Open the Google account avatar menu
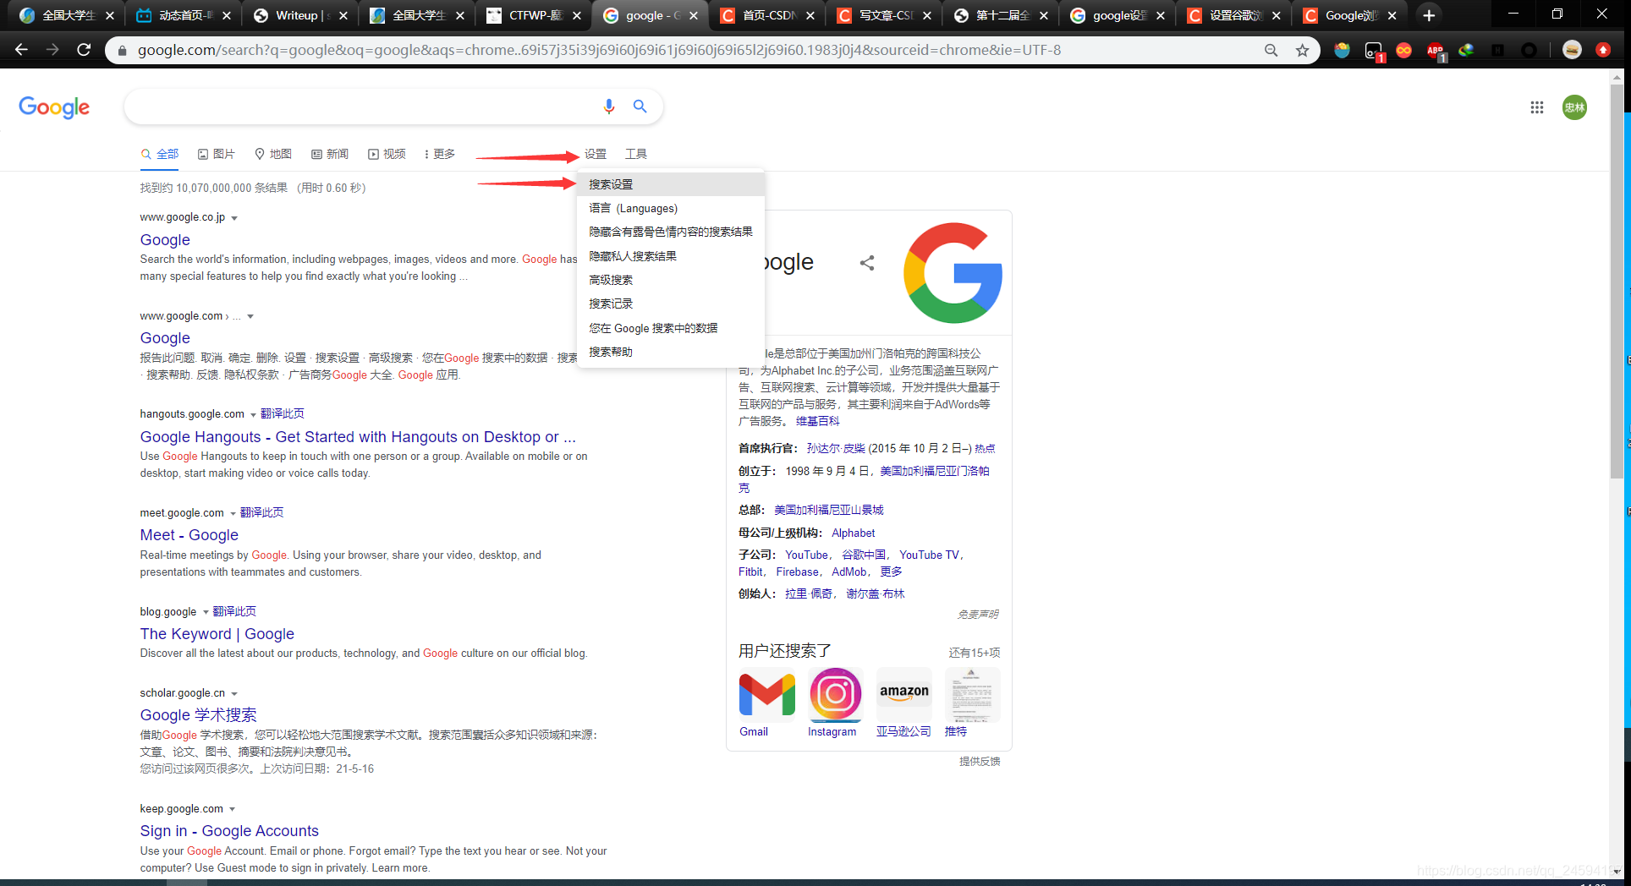 coord(1574,107)
